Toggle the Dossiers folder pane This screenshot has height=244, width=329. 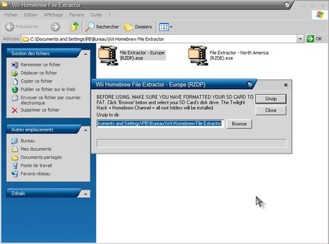[138, 27]
